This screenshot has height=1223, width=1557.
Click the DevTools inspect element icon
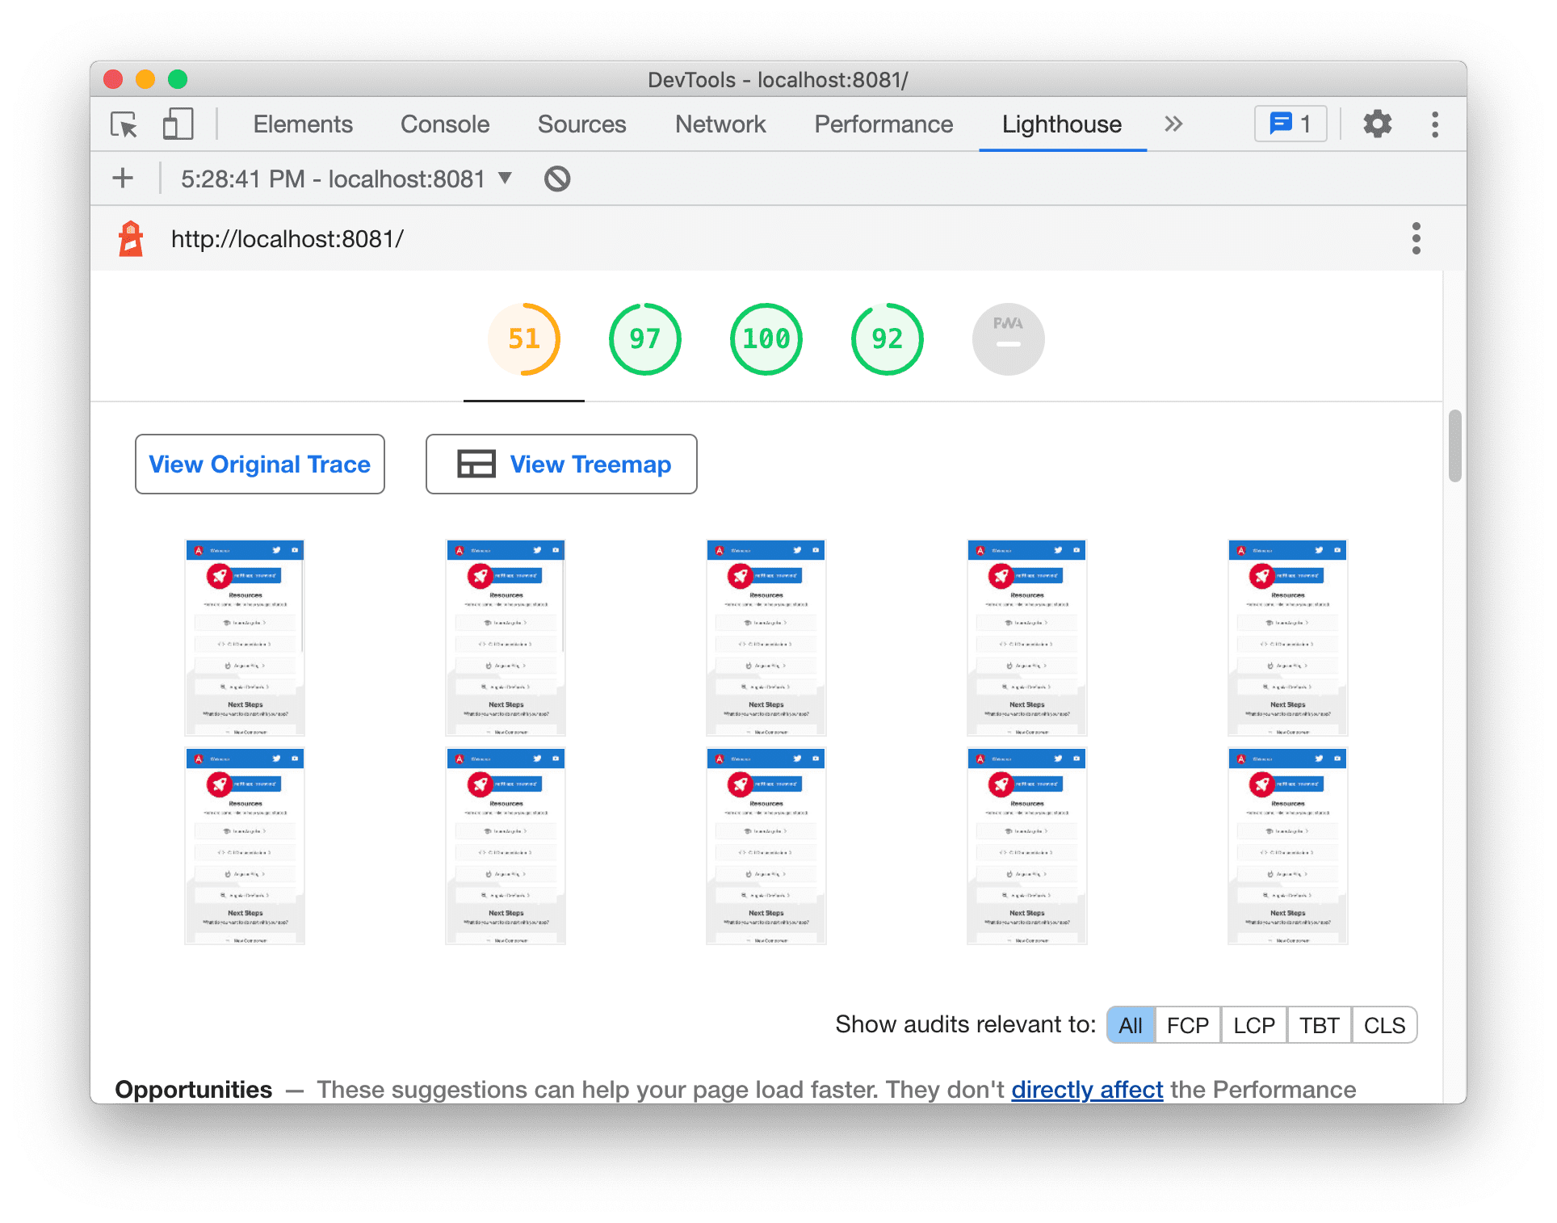(126, 123)
